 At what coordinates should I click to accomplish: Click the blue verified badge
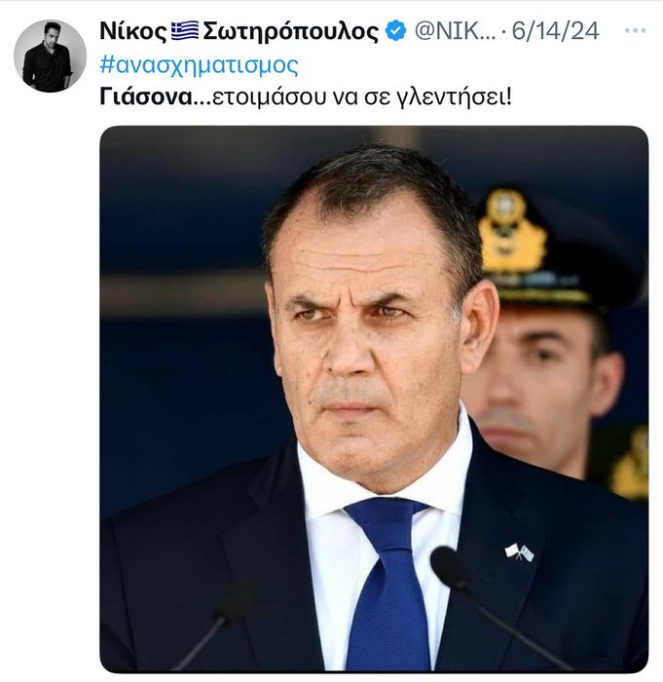click(394, 31)
